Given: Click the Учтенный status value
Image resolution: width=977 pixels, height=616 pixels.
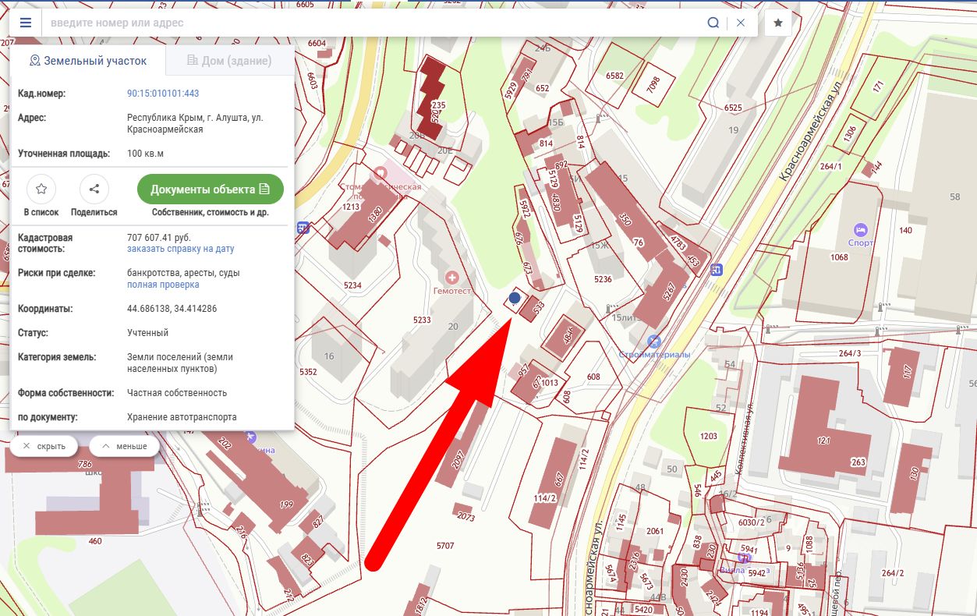Looking at the screenshot, I should coord(148,333).
